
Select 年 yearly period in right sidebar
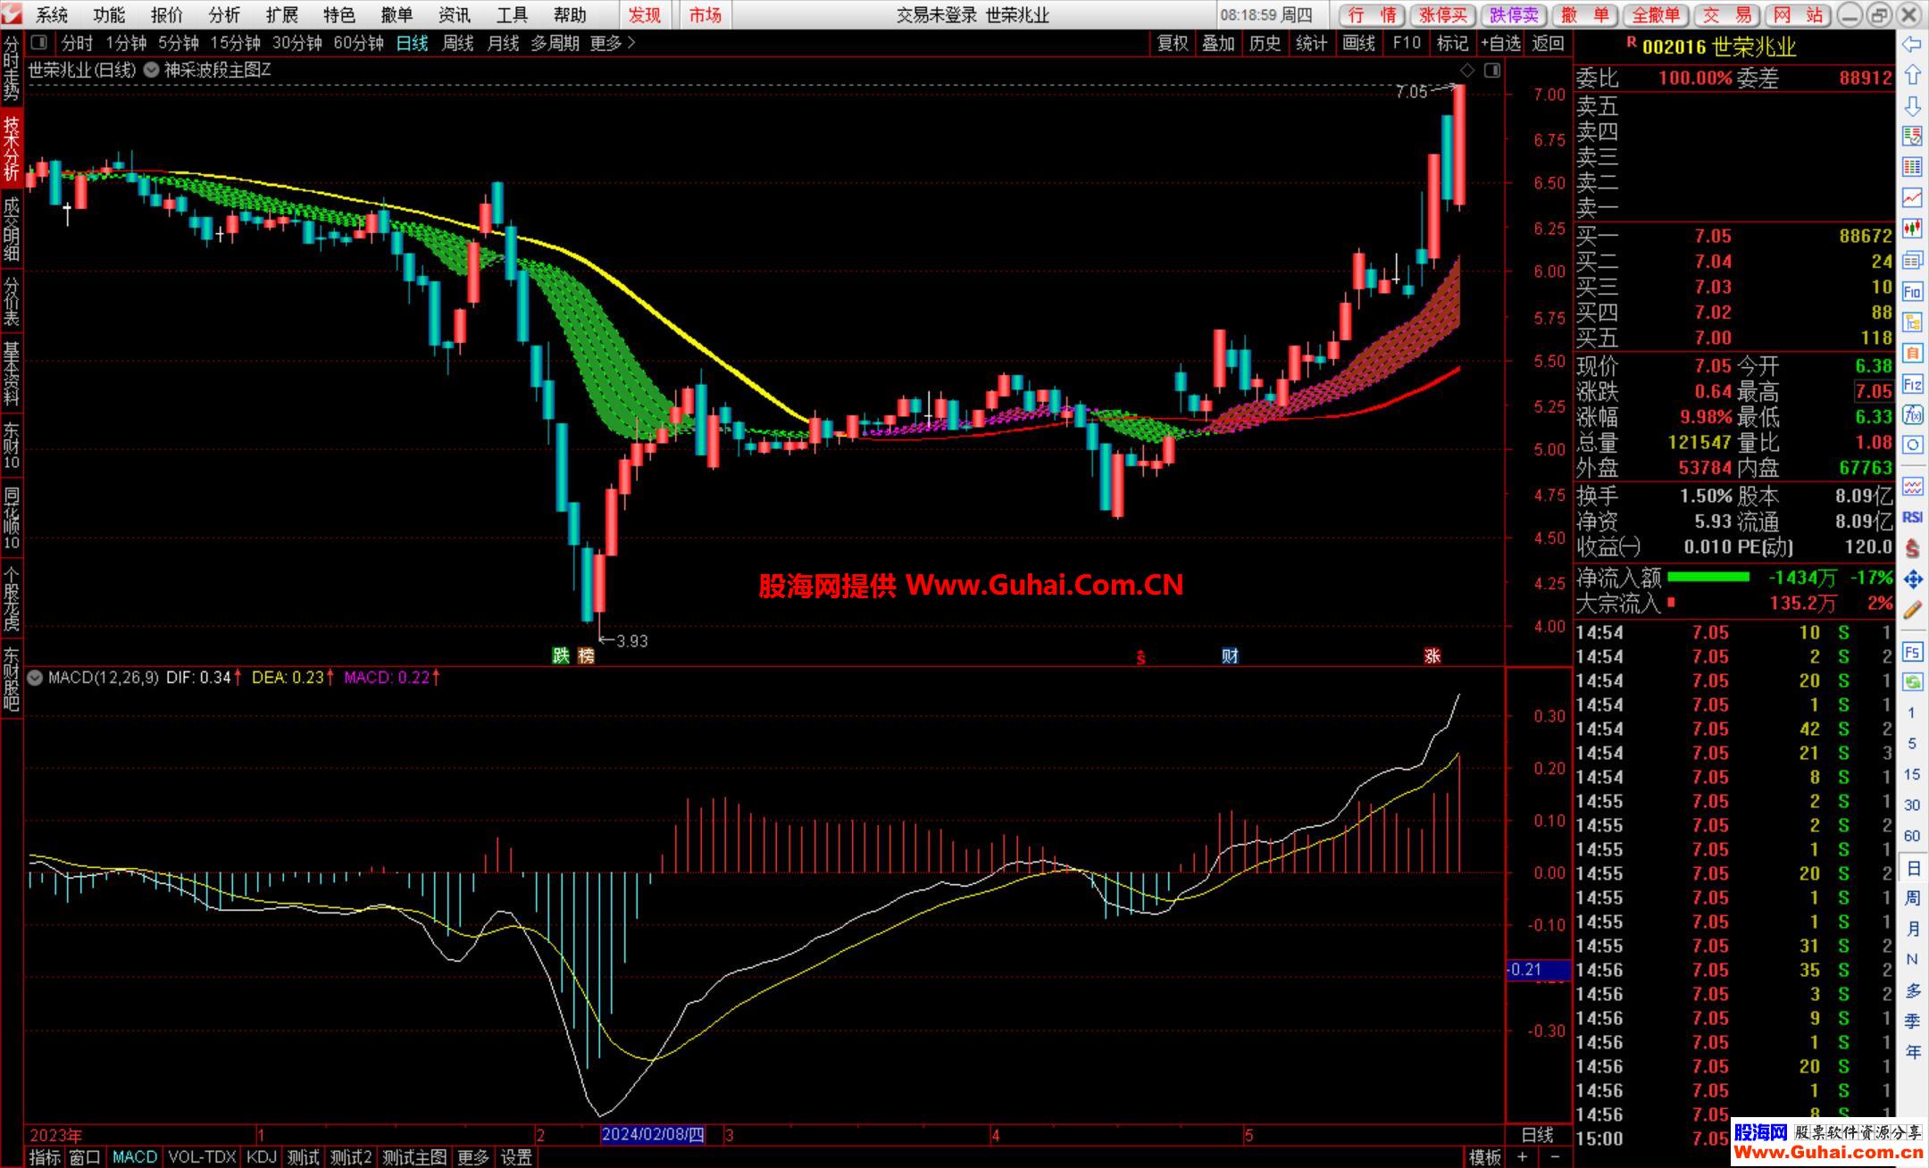1912,1052
